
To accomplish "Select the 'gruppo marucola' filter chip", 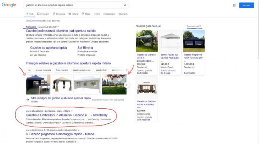I will [43, 70].
